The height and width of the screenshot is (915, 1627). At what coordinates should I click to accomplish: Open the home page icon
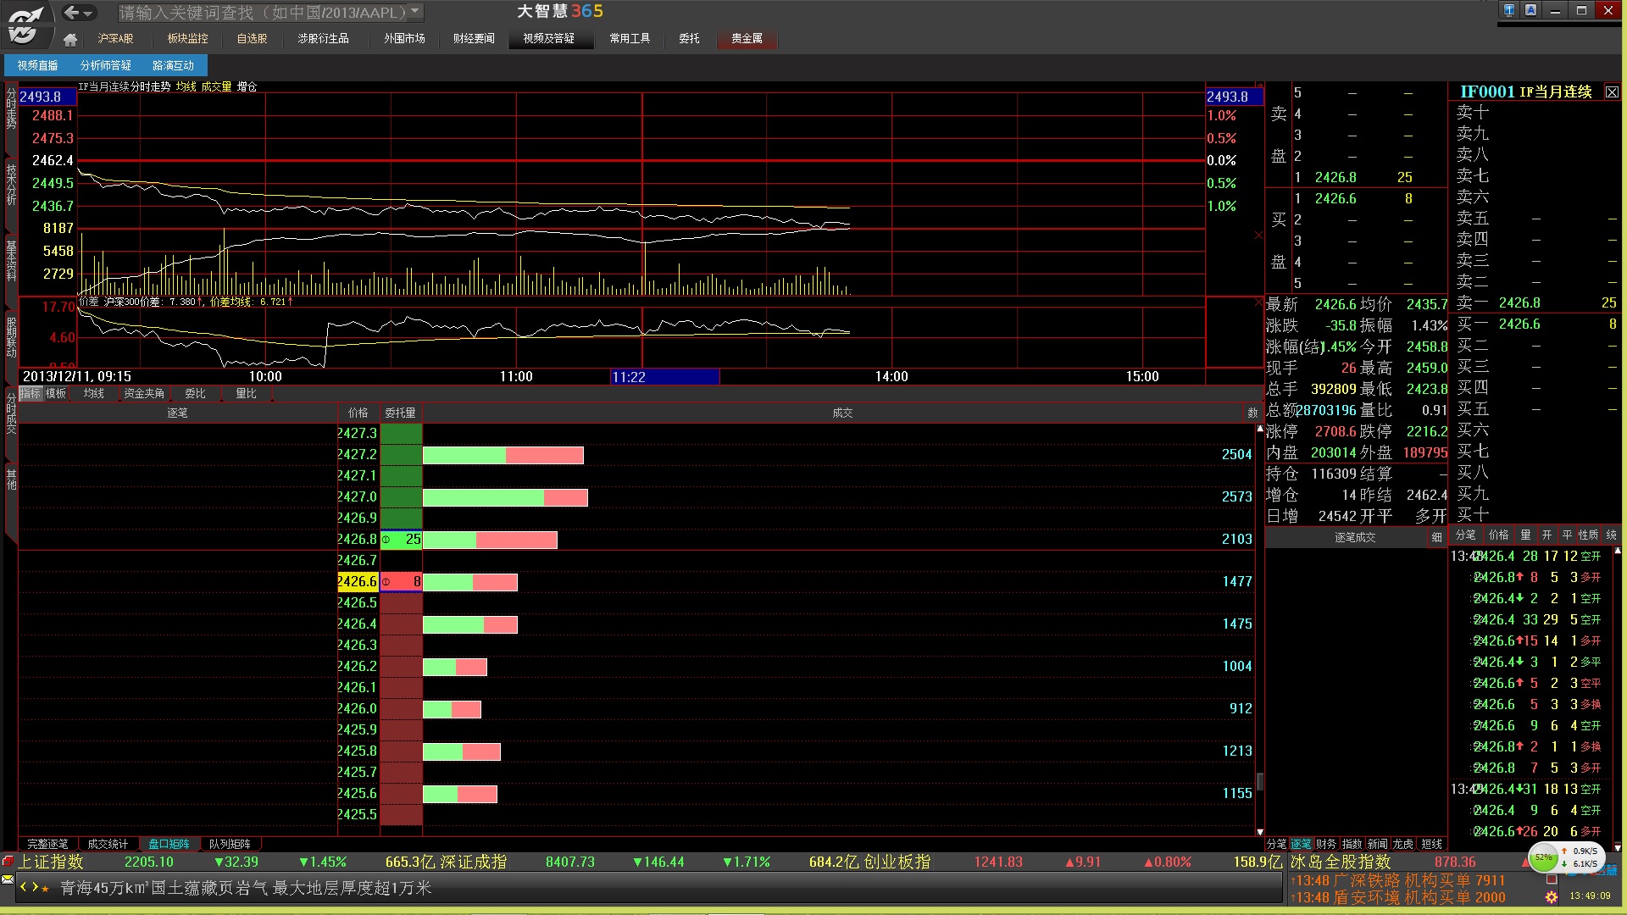tap(70, 39)
